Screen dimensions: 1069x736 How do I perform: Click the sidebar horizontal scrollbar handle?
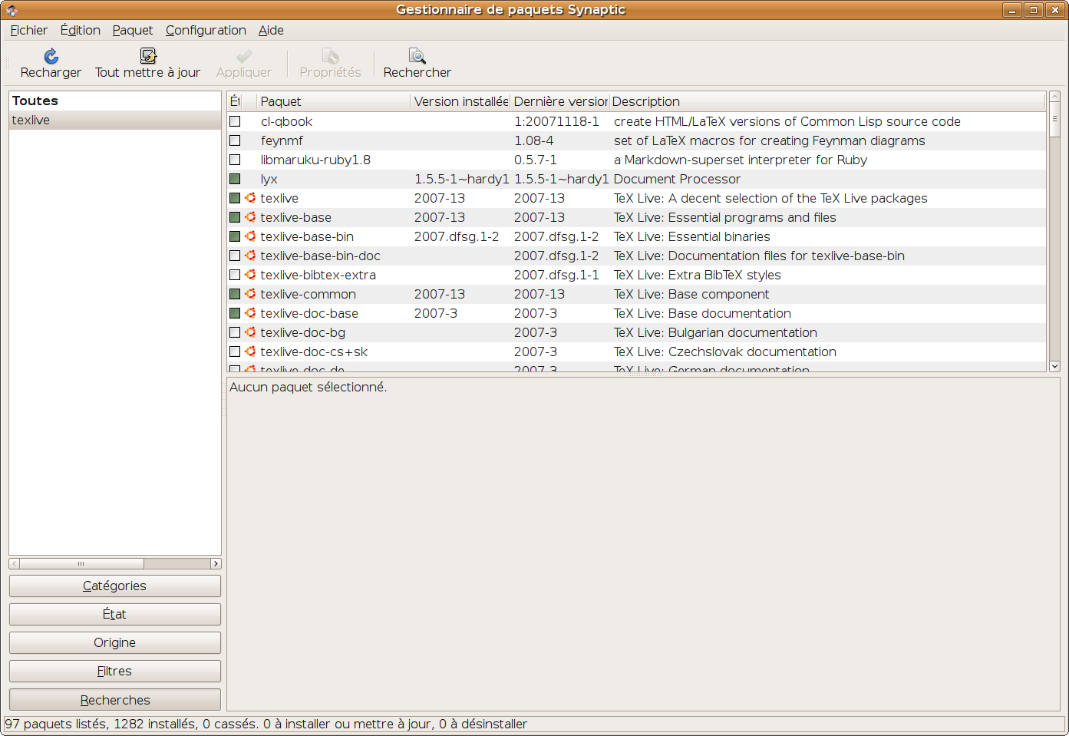tap(81, 563)
